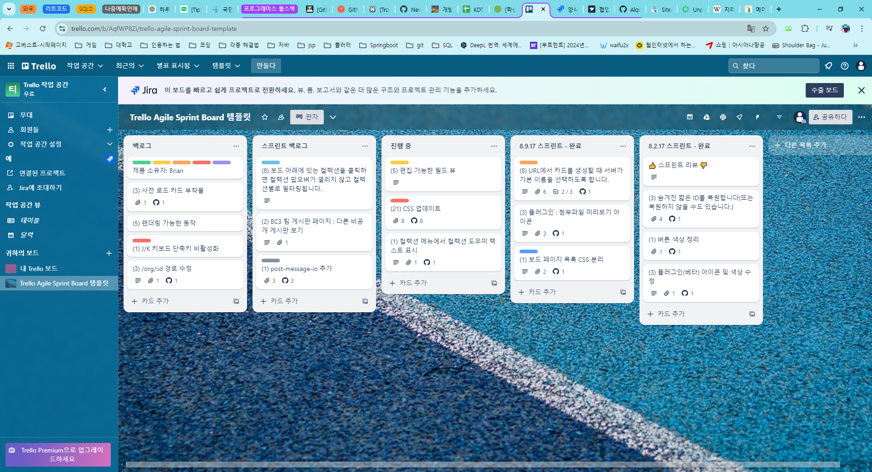Open Trello notifications icon in header
Viewport: 872px width, 472px height.
828,66
